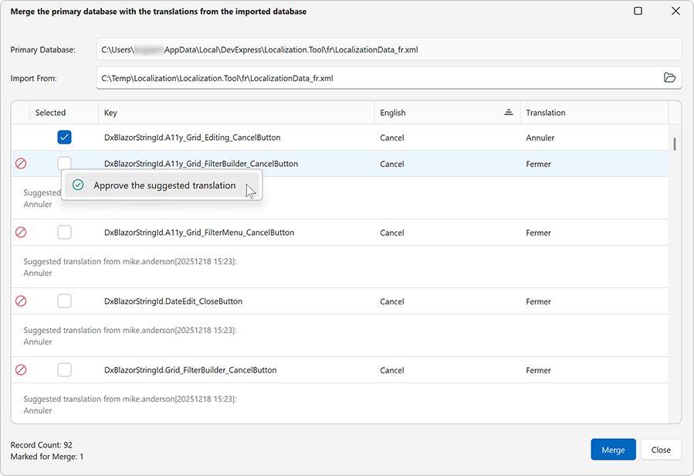This screenshot has width=694, height=476.
Task: Check the DateEdit_CloseButton row
Action: pos(64,301)
